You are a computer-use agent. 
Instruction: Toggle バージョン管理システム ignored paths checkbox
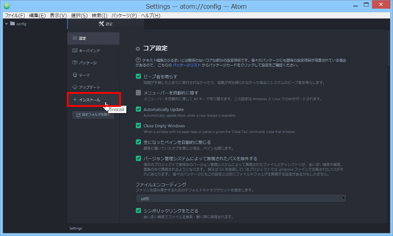[x=138, y=158]
